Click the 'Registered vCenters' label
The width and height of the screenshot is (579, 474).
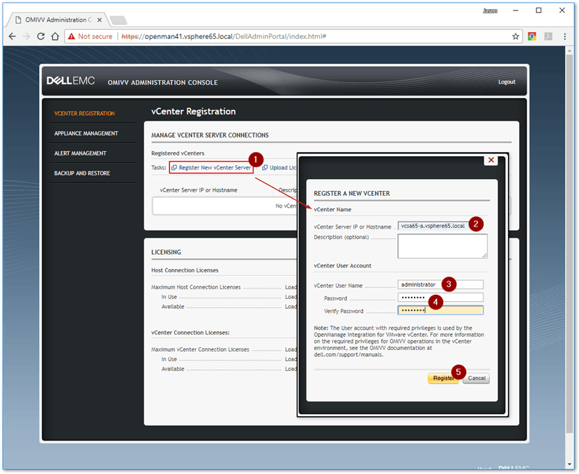178,153
